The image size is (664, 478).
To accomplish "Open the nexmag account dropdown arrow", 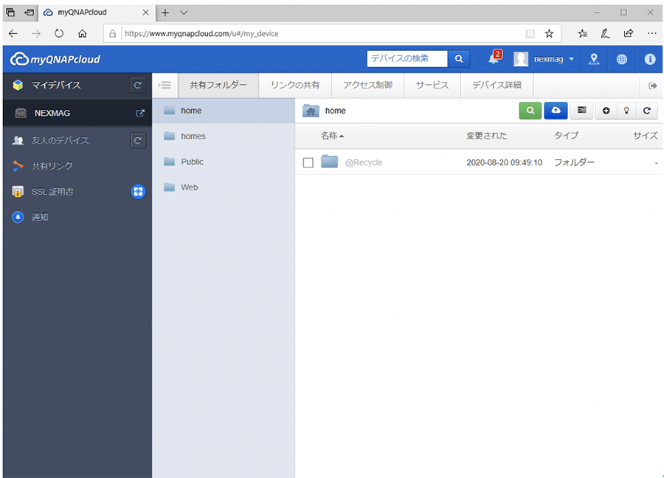I will [x=571, y=59].
